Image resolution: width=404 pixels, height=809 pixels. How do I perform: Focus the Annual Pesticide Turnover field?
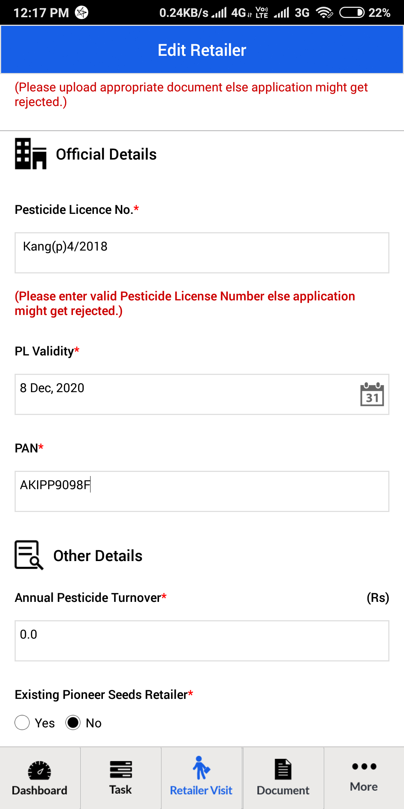coord(202,641)
